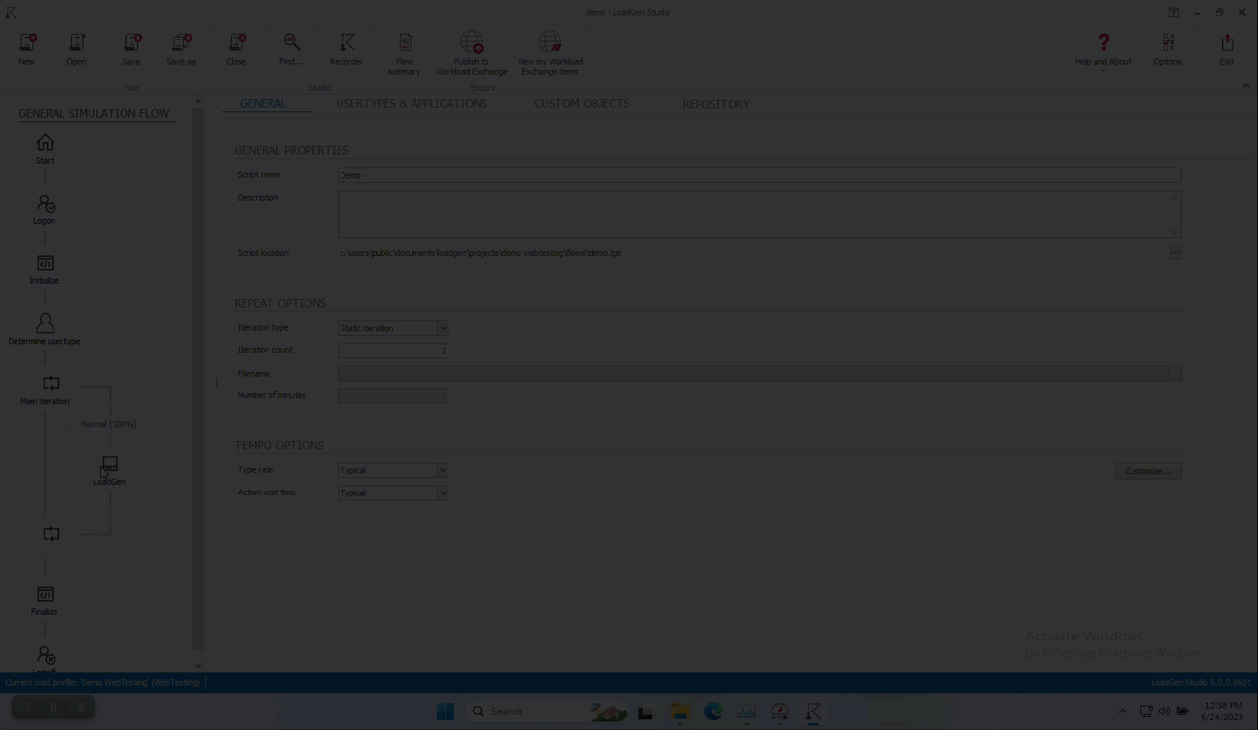The width and height of the screenshot is (1258, 730).
Task: Launch the Recorder
Action: [x=346, y=49]
